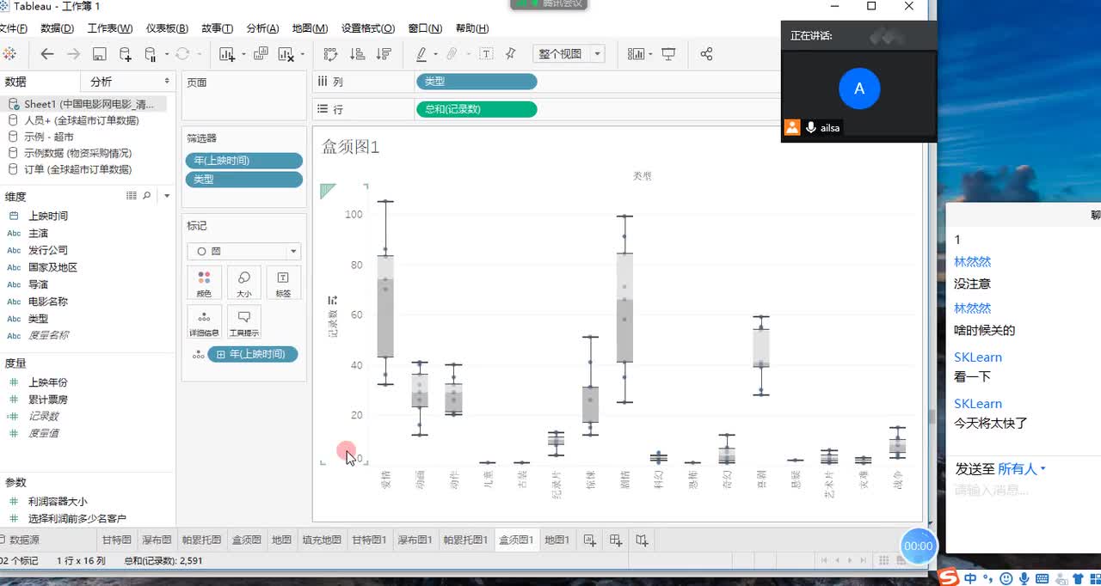Select the 年(上映时间) pill in marks card
1101x586 pixels.
click(252, 354)
